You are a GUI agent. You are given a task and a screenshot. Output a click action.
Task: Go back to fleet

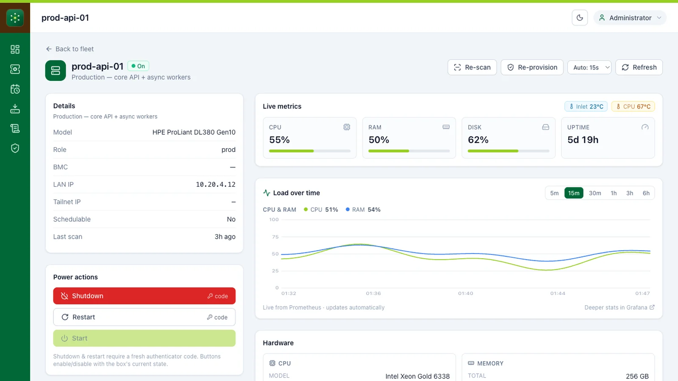tap(70, 49)
